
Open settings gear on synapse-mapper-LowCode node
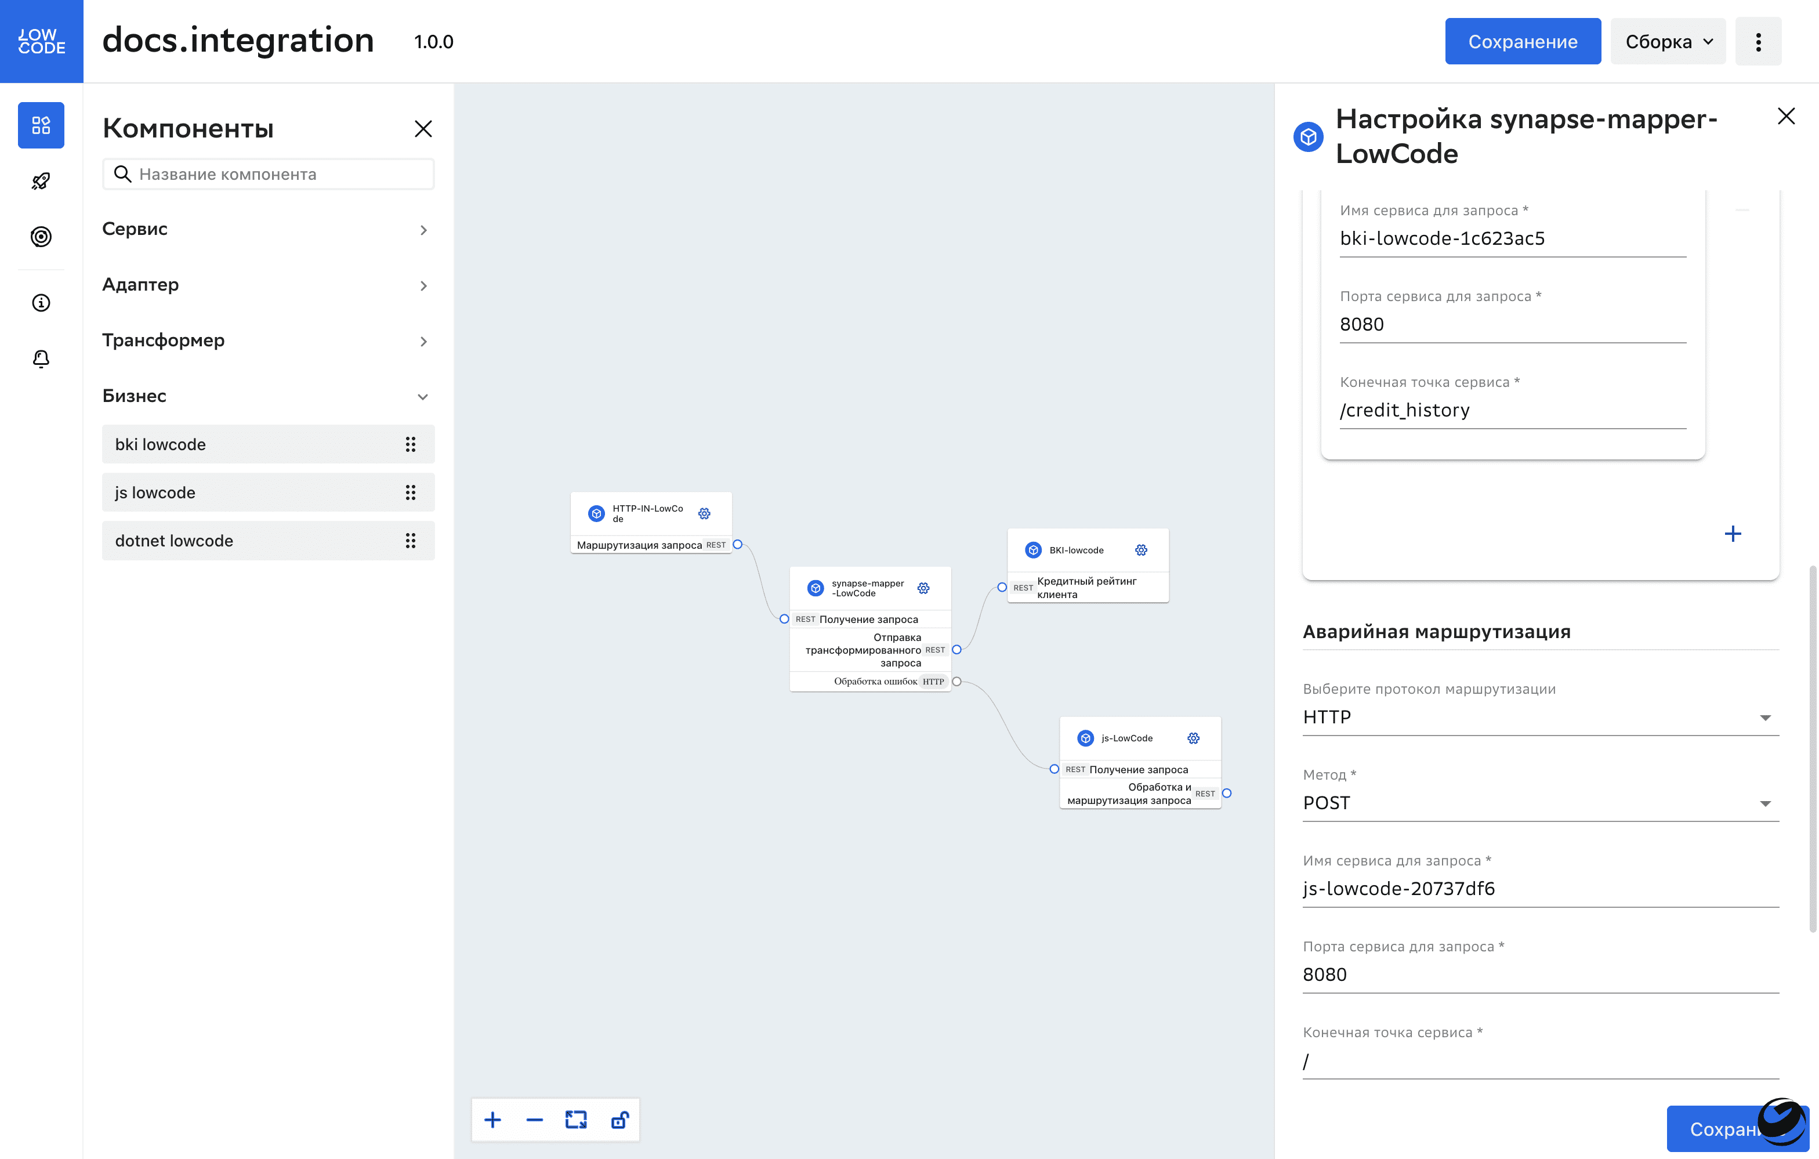click(x=923, y=588)
